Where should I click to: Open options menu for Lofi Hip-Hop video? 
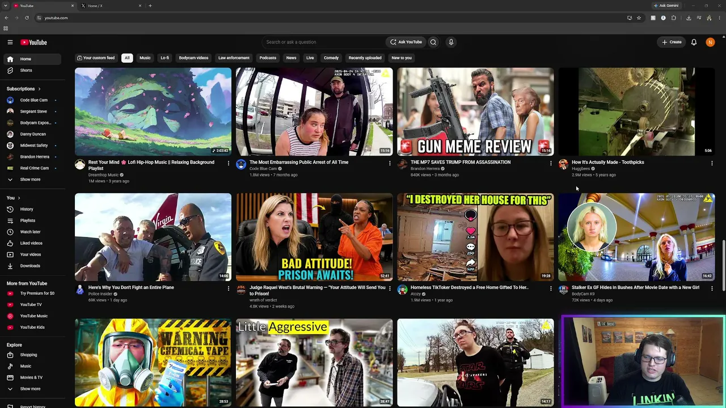pyautogui.click(x=229, y=163)
